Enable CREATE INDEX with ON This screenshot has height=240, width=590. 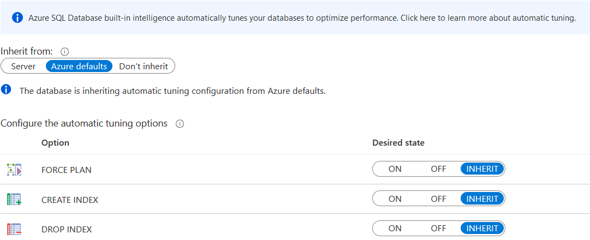(395, 199)
